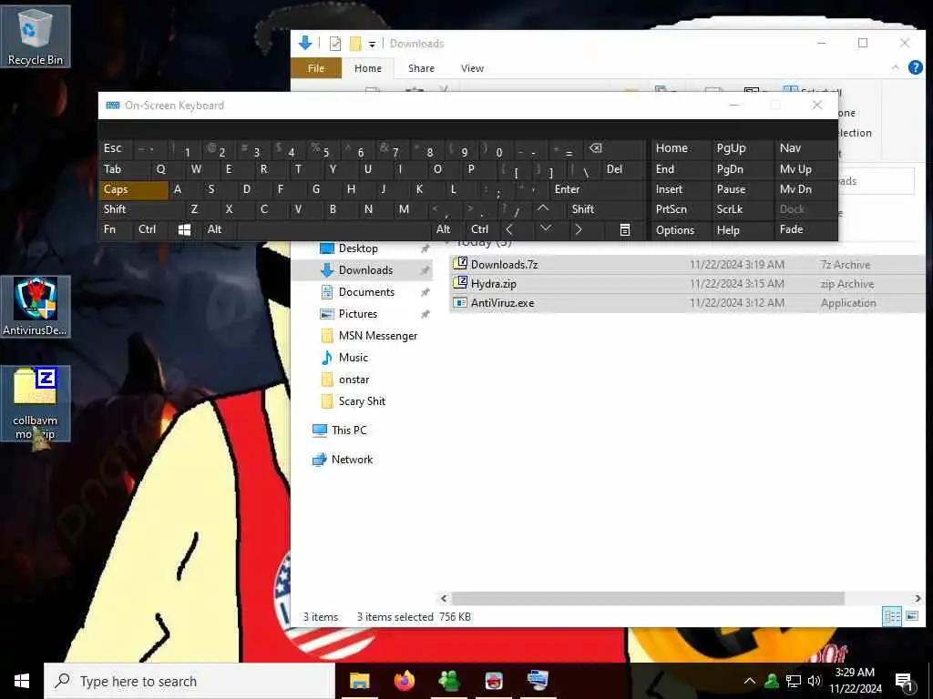Open the Customize Quick Access Toolbar dropdown
The image size is (933, 699).
pos(372,45)
